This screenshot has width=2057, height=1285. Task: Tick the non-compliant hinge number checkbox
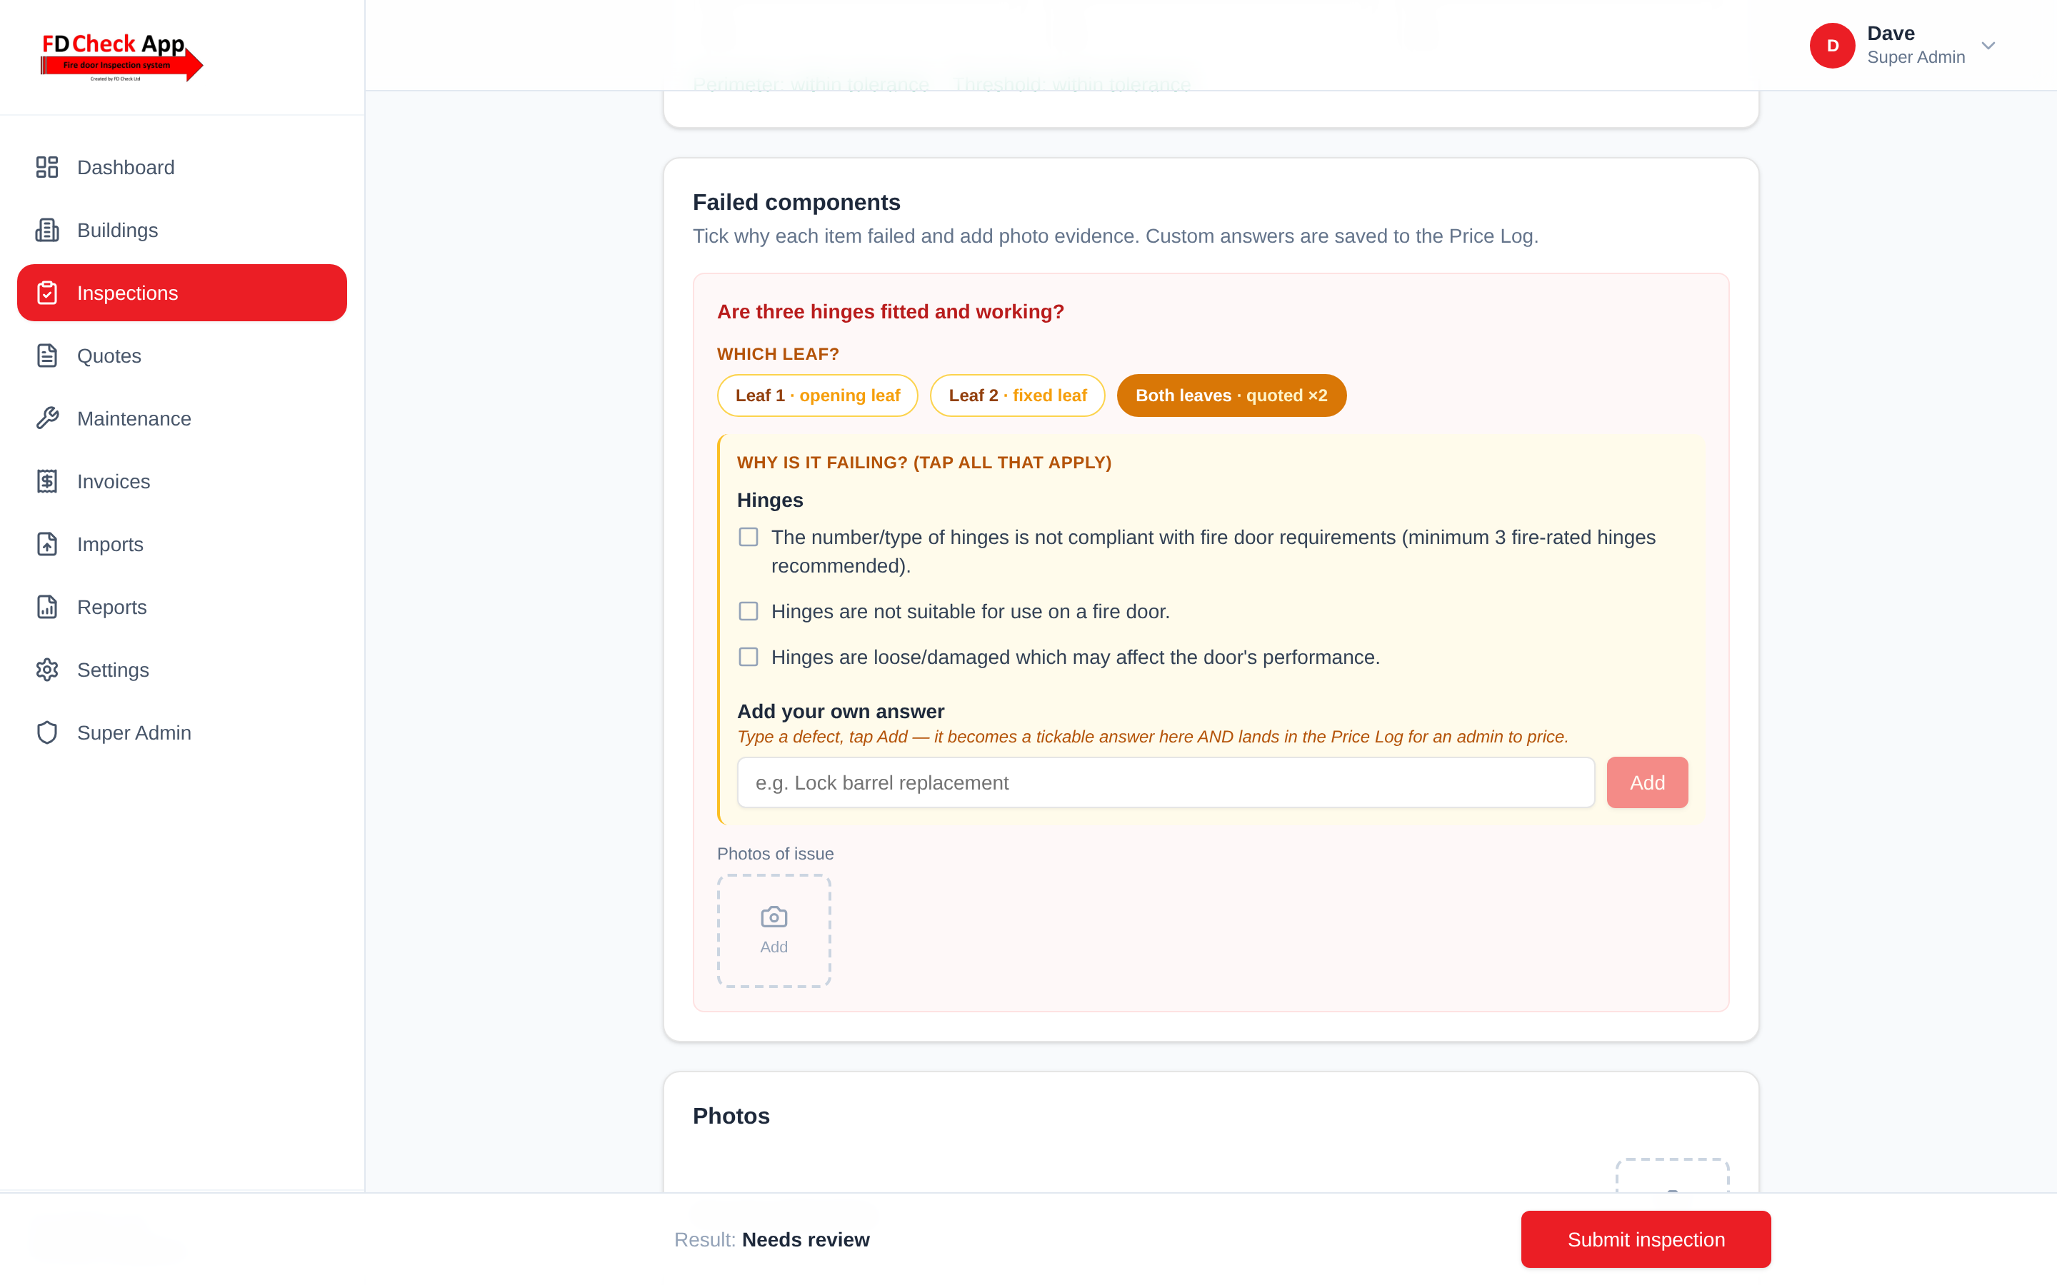pos(748,537)
